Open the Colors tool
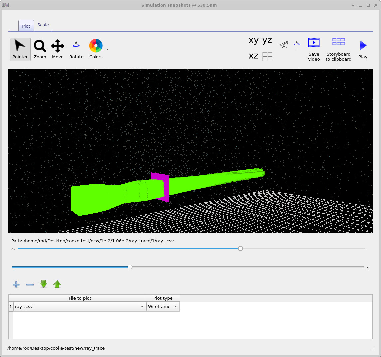Screen dimensions: 381x357 pyautogui.click(x=95, y=48)
